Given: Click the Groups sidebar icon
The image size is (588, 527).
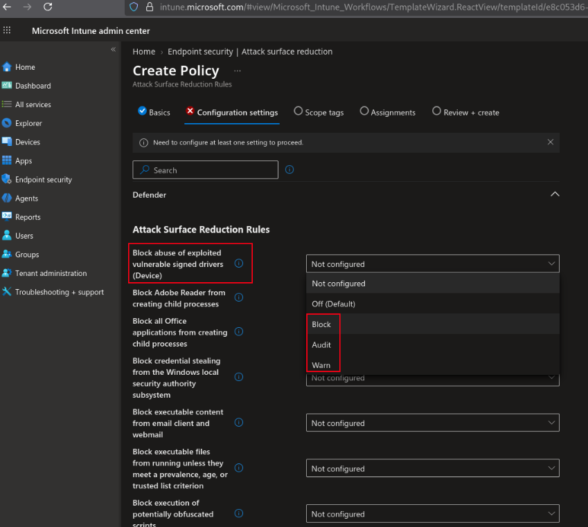Looking at the screenshot, I should click(x=7, y=254).
